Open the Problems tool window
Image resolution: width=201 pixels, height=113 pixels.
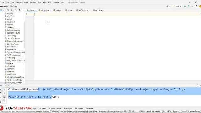point(68,108)
